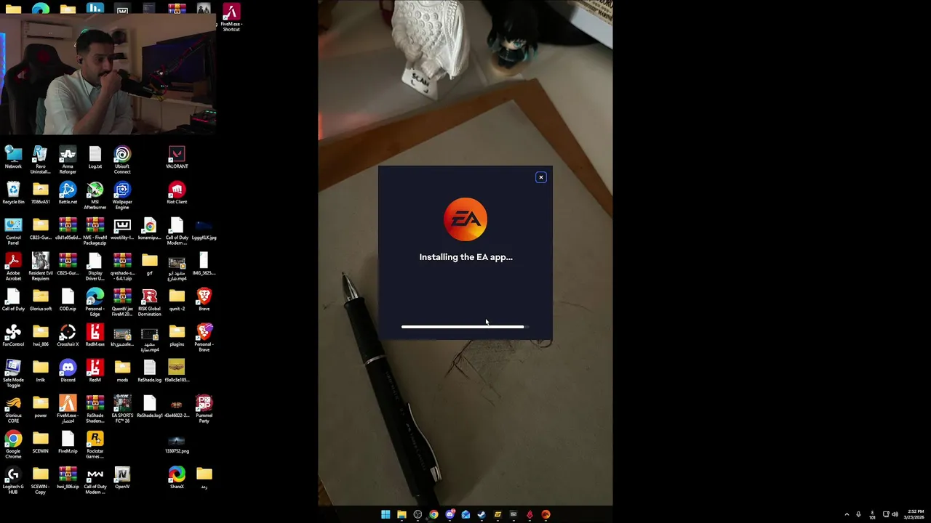Screen dimensions: 931x523
Task: Open Chrome from the taskbar
Action: pos(433,514)
